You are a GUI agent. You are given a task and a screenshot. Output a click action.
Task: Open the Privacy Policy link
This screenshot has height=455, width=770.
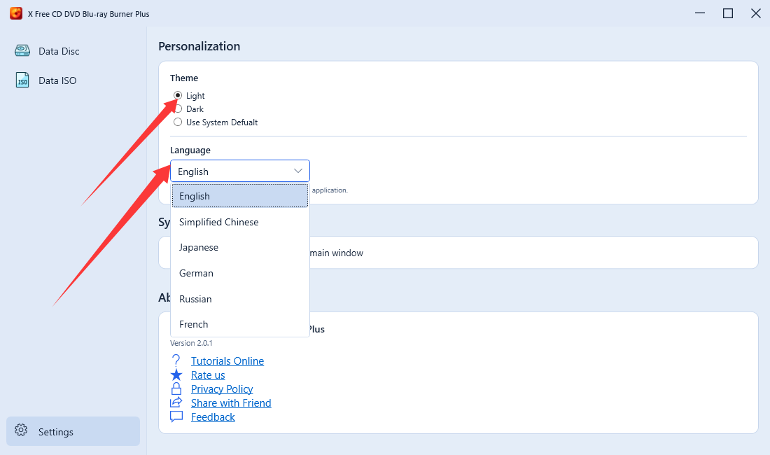pos(222,388)
